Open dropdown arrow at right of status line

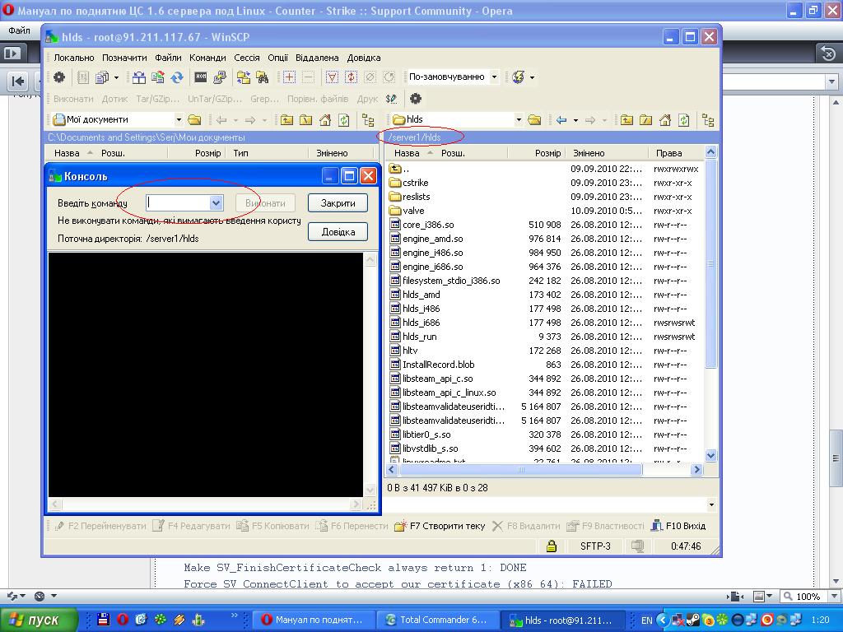711,504
